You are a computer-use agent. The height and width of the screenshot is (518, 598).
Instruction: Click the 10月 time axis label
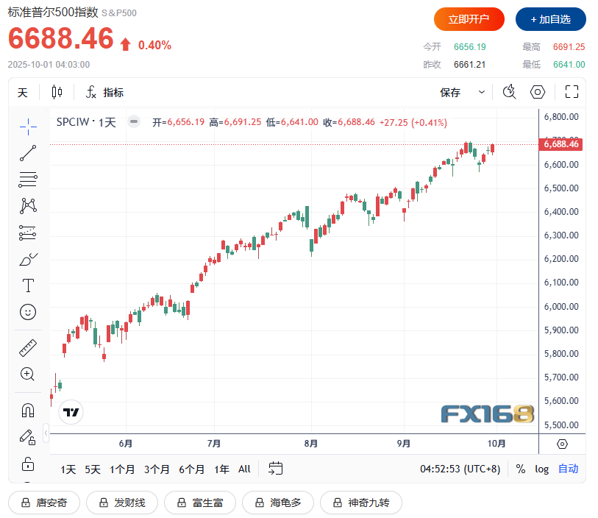click(x=496, y=444)
